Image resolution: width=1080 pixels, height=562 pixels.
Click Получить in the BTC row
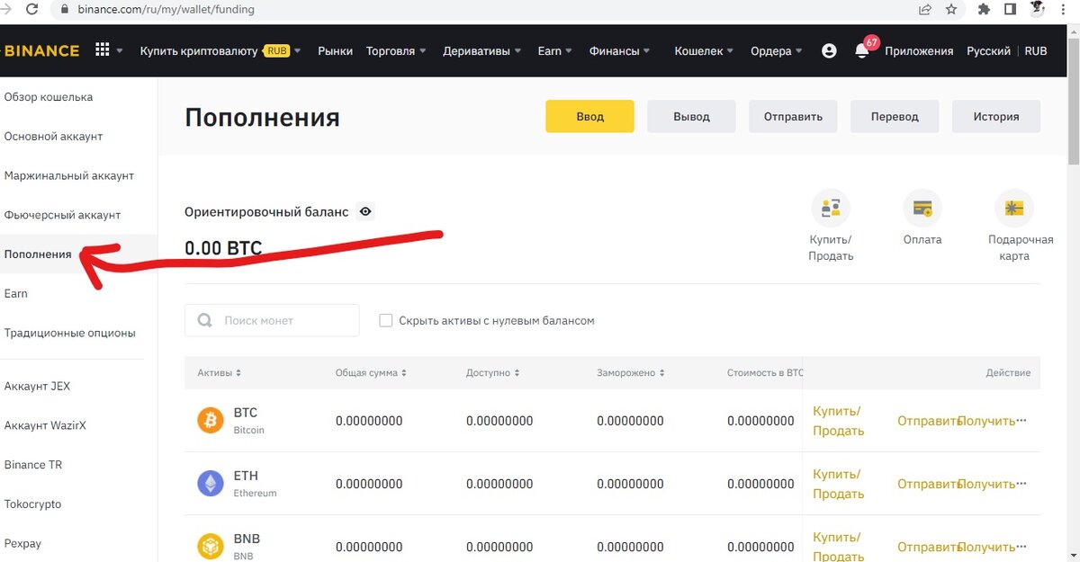986,421
